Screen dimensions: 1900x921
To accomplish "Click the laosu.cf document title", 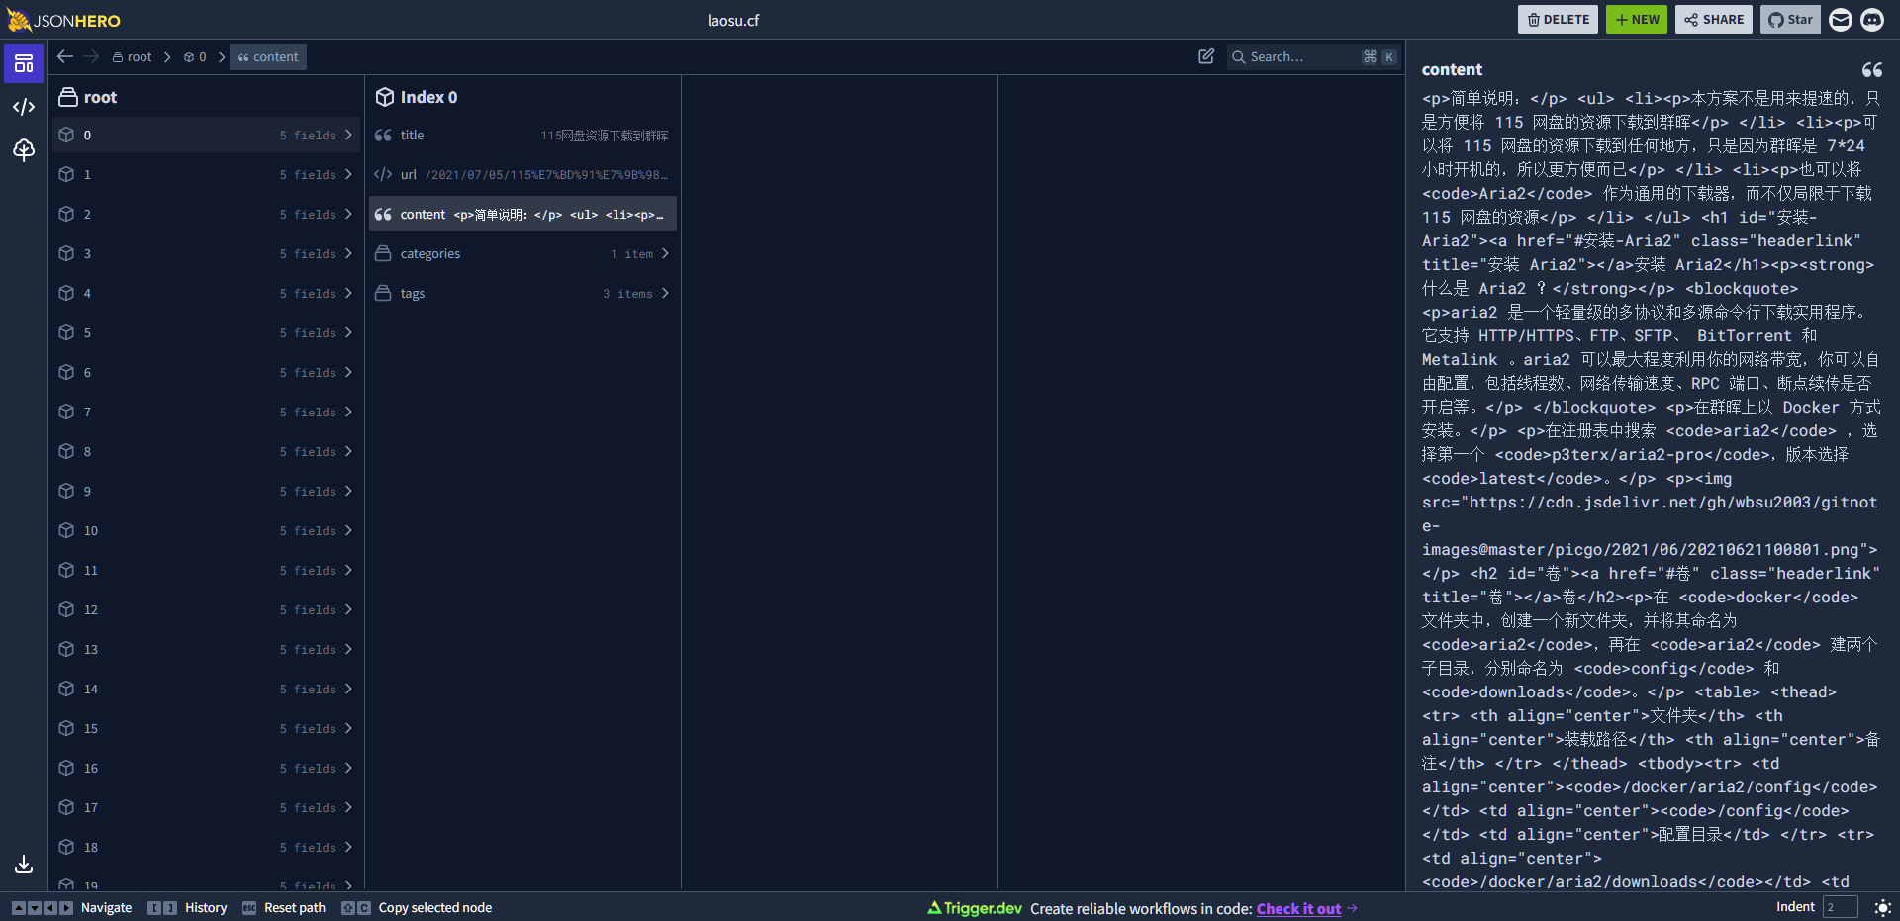I will tap(733, 20).
